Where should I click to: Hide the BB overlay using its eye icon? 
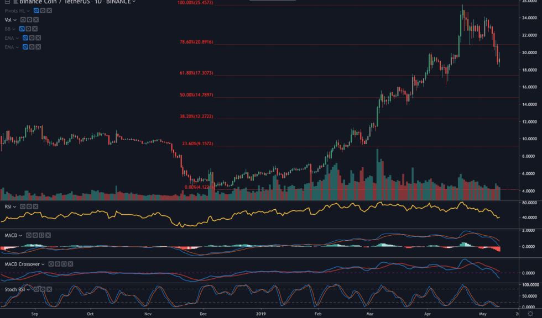pos(22,29)
